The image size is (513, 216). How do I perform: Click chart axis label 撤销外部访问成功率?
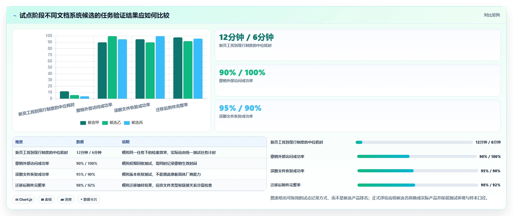[x=94, y=108]
